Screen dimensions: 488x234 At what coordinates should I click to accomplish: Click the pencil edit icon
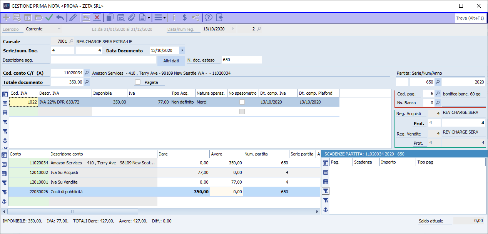(x=73, y=17)
